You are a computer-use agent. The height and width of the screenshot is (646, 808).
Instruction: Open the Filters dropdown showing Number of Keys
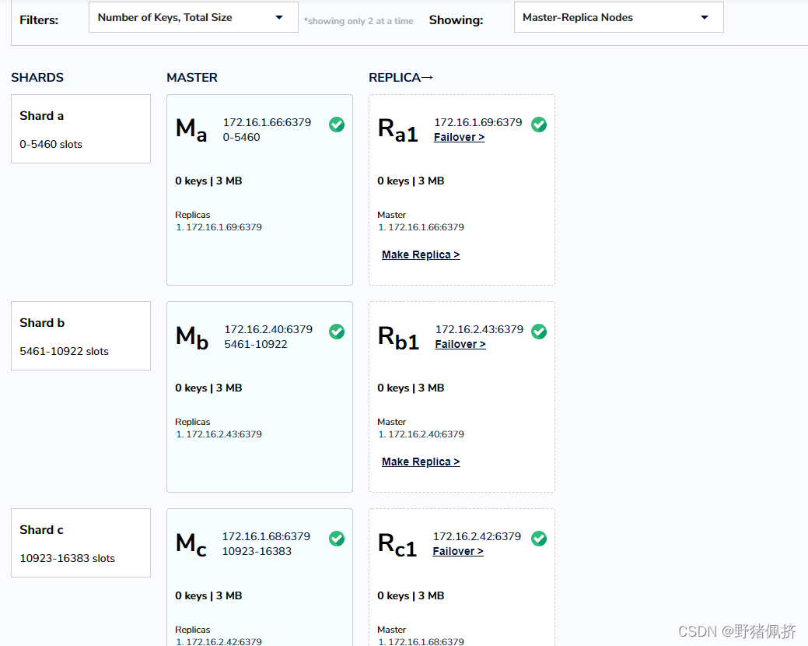coord(193,18)
